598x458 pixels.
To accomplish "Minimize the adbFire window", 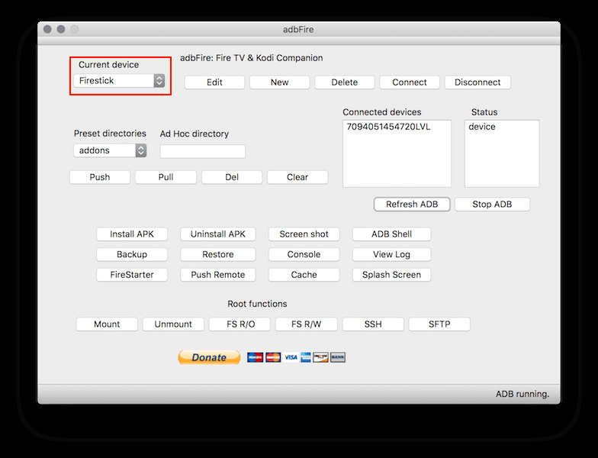I will (x=61, y=29).
